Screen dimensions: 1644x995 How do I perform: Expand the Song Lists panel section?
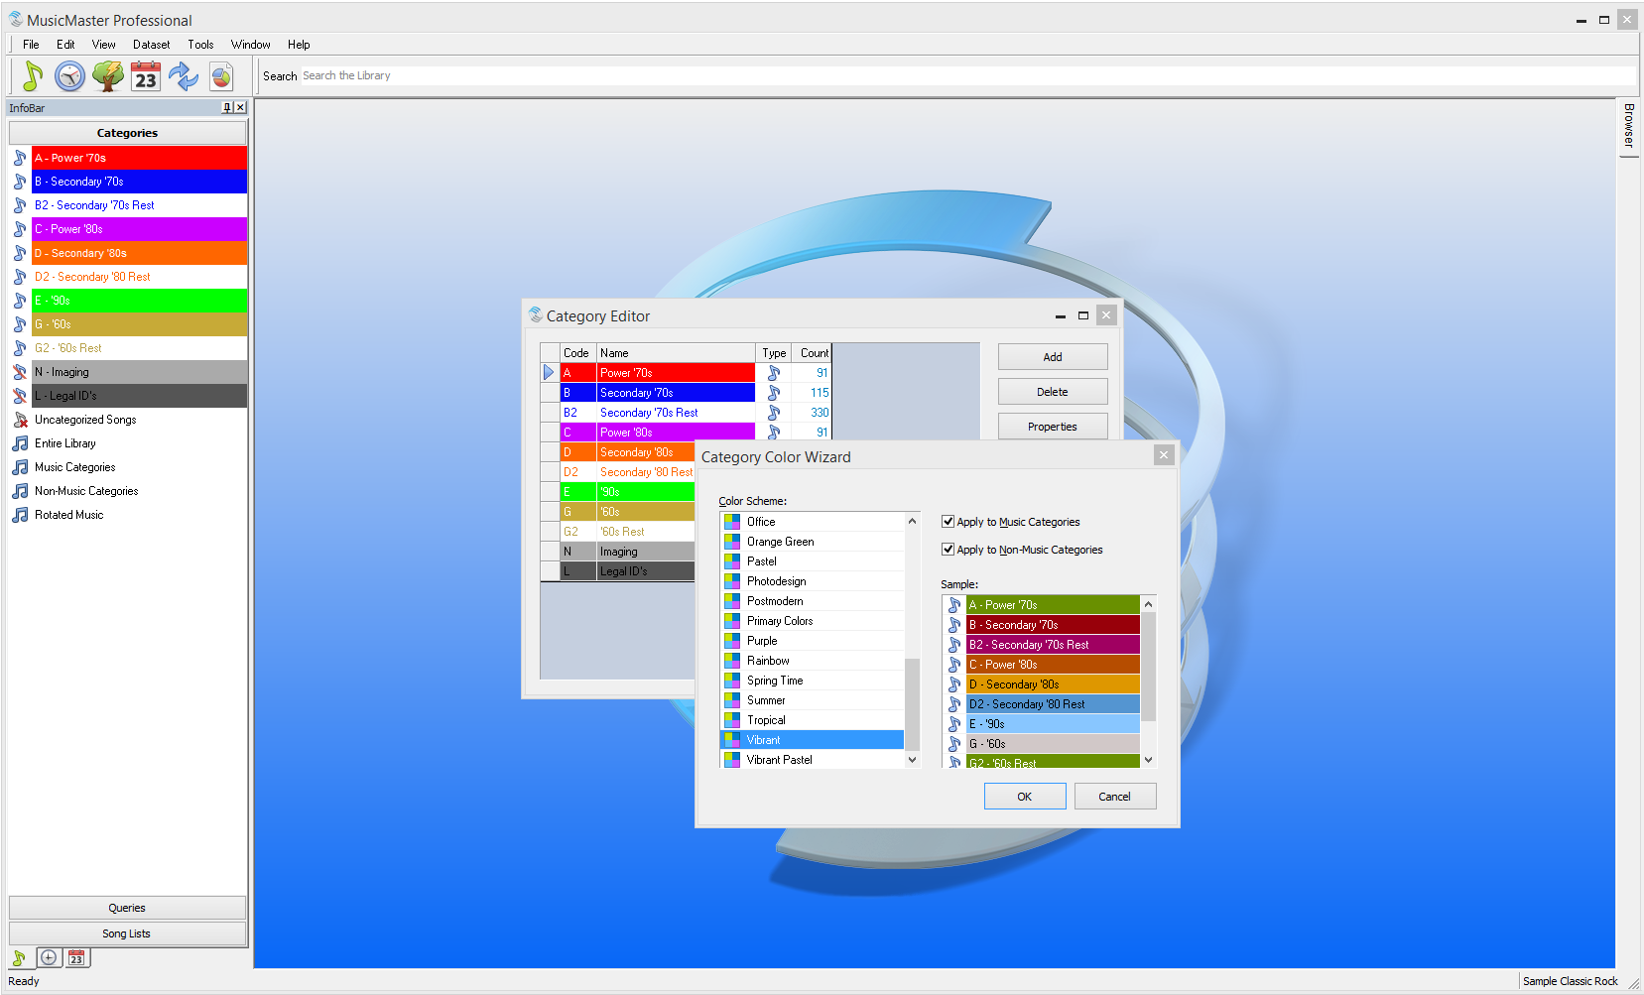click(127, 933)
